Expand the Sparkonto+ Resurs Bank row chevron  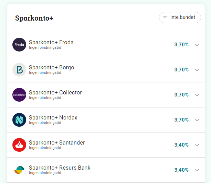tap(197, 170)
